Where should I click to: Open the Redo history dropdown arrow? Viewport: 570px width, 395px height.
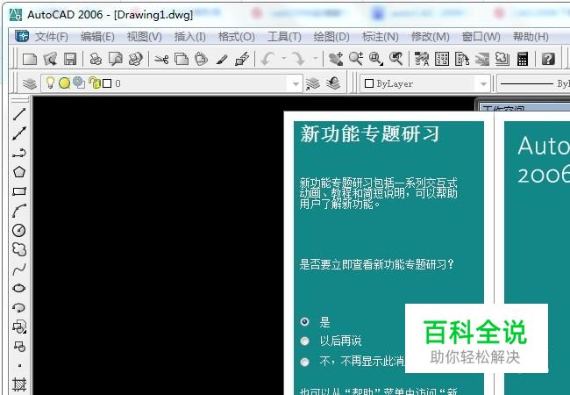tap(316, 59)
